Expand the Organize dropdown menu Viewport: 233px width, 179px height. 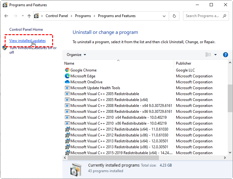coord(76,55)
